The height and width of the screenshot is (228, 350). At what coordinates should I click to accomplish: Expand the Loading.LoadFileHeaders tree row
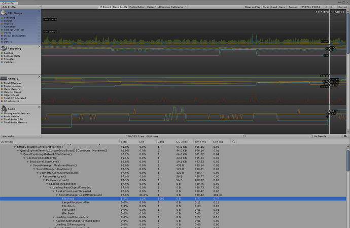[54, 217]
